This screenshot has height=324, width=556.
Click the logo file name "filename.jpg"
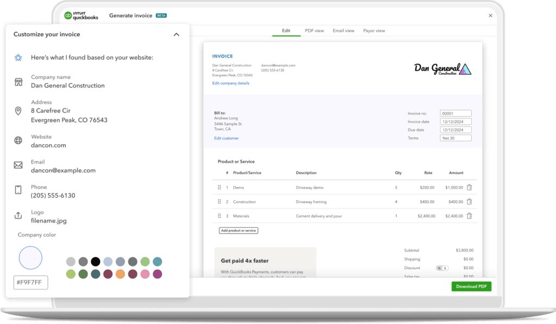click(x=48, y=221)
